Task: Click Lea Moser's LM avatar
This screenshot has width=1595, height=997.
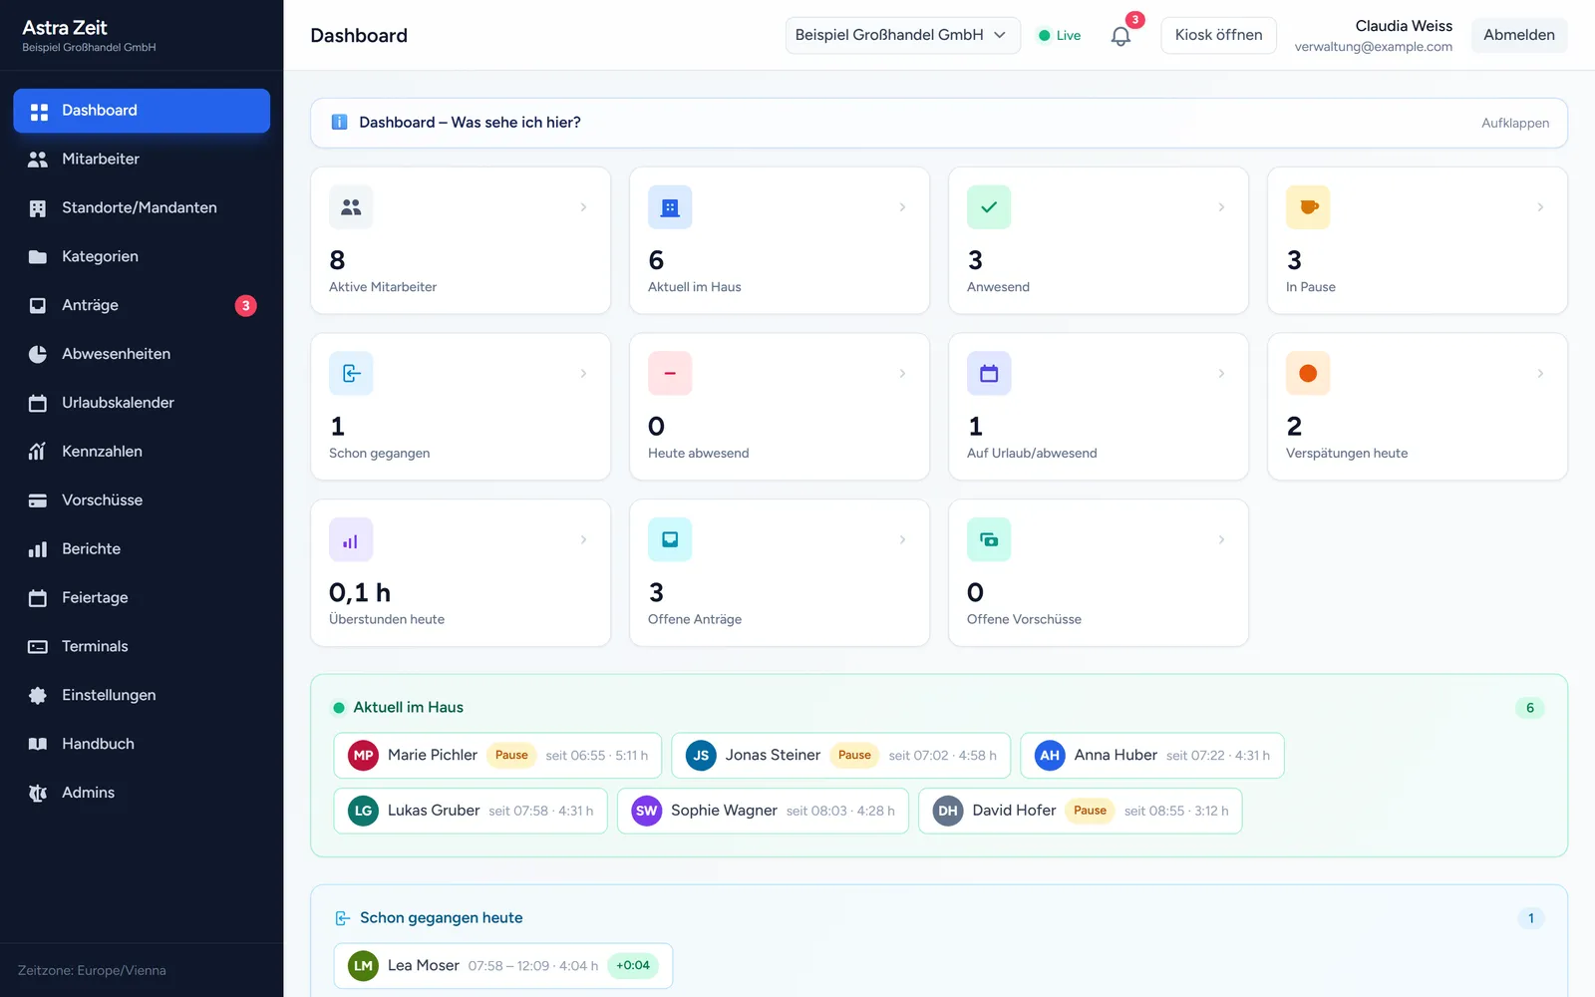Action: click(363, 966)
